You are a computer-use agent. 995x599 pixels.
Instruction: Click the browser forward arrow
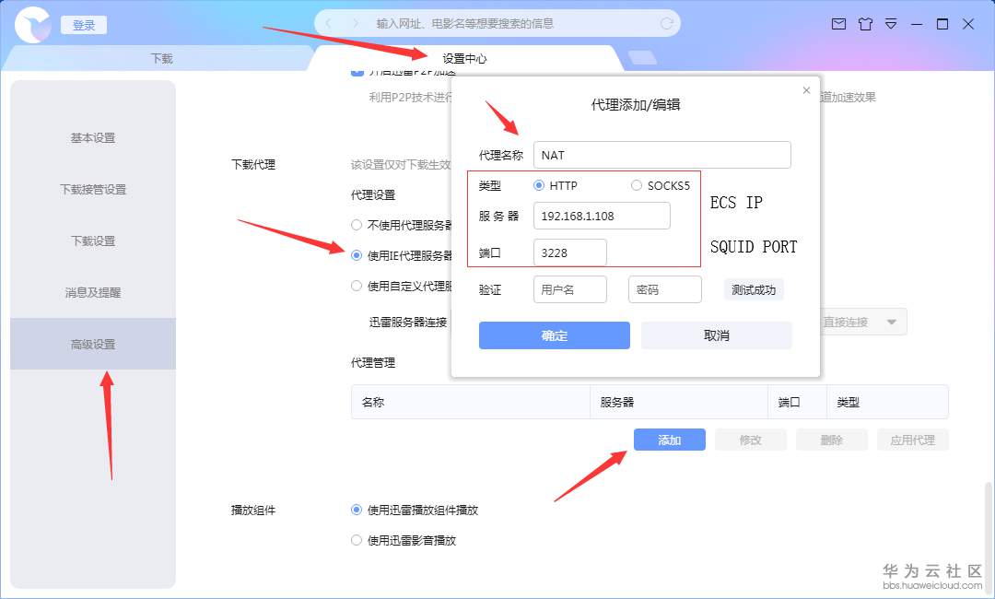click(x=356, y=23)
